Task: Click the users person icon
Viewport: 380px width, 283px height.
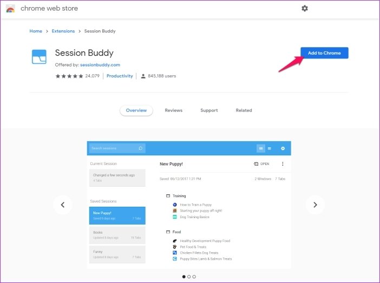Action: [143, 76]
